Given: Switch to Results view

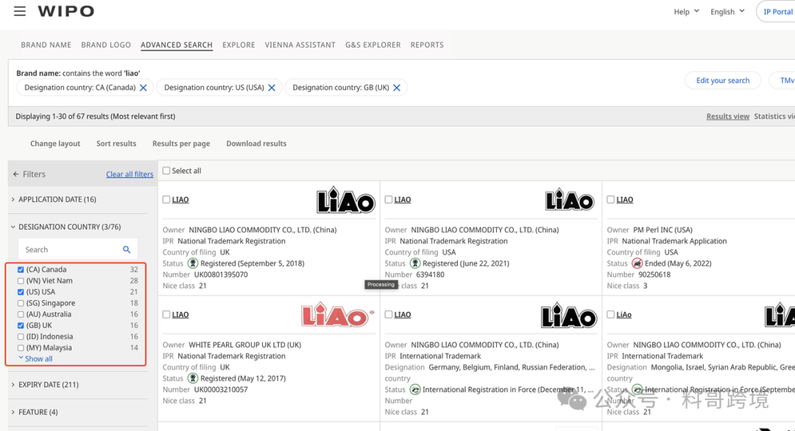Looking at the screenshot, I should (x=727, y=116).
